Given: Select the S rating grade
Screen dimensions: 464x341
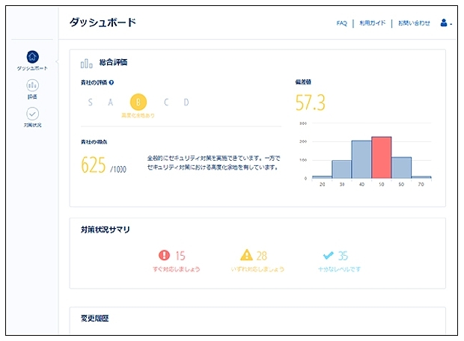Looking at the screenshot, I should click(x=91, y=102).
